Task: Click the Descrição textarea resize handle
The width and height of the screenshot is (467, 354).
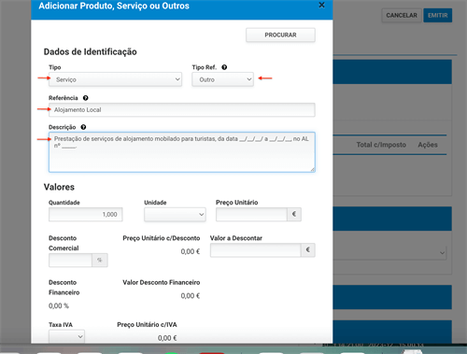Action: 313,169
